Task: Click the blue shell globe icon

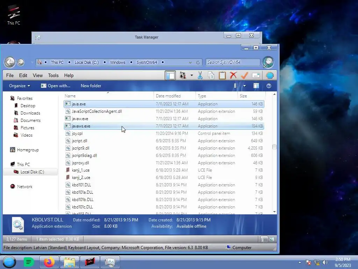Action: pos(270,75)
